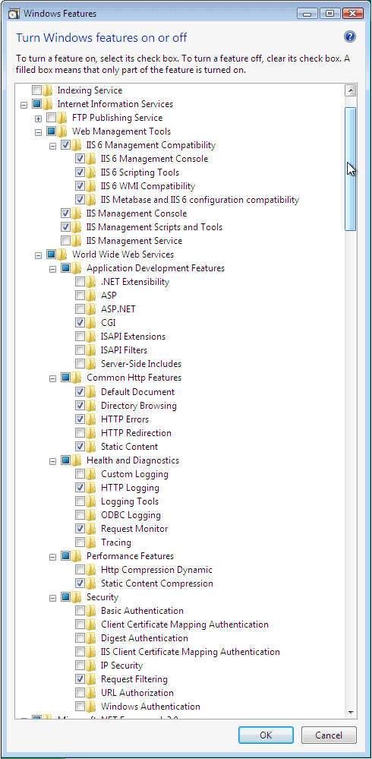
Task: Click the Basic Authentication folder icon
Action: [91, 611]
